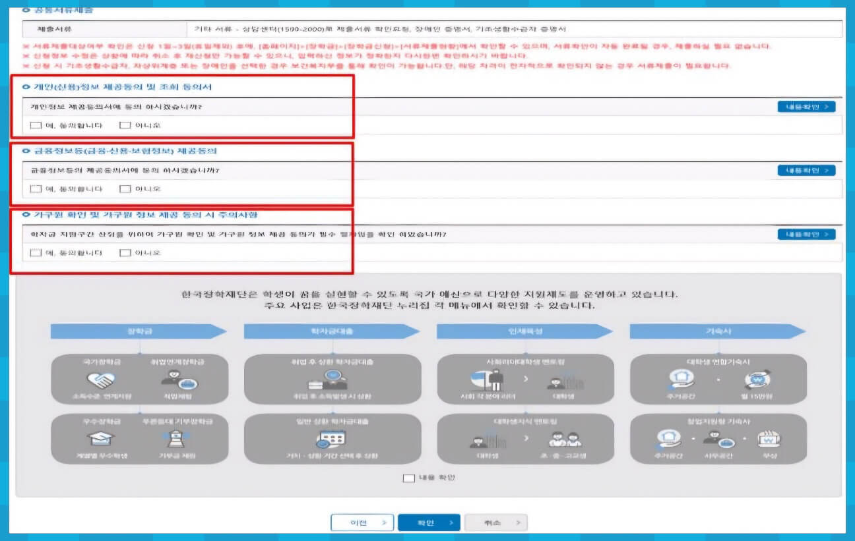The width and height of the screenshot is (855, 541).
Task: Click bullet icon beside 가구원 확인 heading
Action: 26,215
